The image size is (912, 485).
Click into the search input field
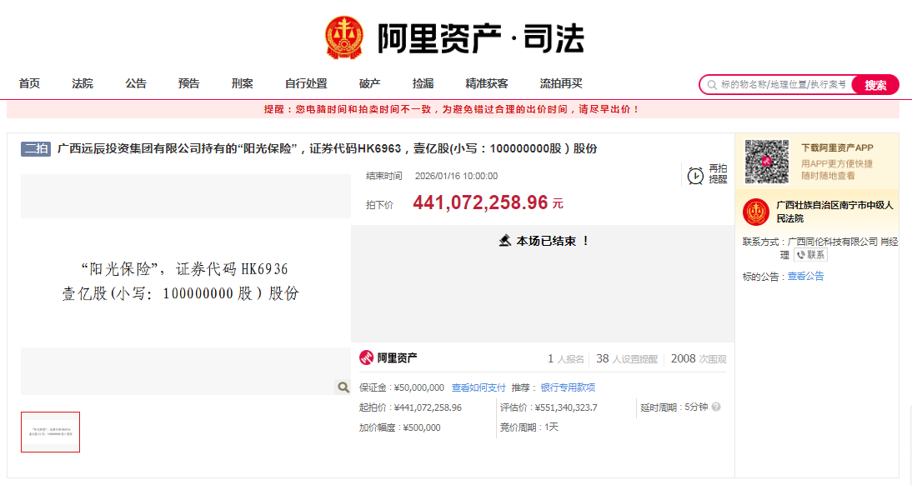(x=782, y=85)
